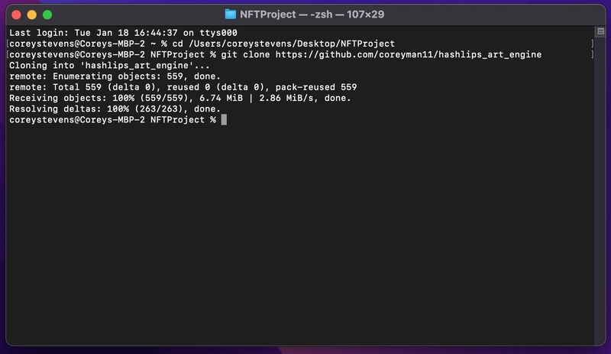The width and height of the screenshot is (611, 354).
Task: Click the terminal scrollbar track on right edge
Action: 600,191
